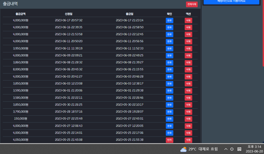Click the blue button in the right panel
Viewport: 264px width, 154px height.
coord(231,2)
